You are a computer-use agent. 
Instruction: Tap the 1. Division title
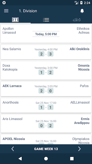(x=28, y=11)
